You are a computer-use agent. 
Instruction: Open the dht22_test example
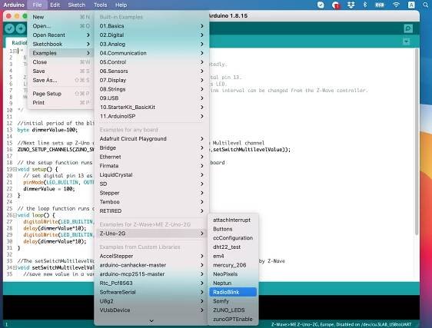tap(233, 247)
